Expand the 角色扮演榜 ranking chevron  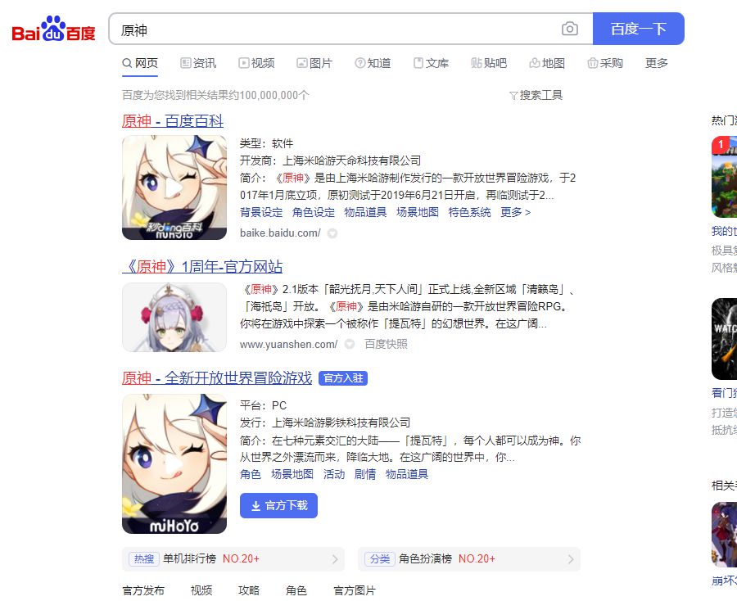[x=571, y=559]
